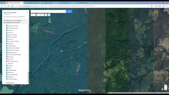Open Предварительный просмотр preview
Viewport: 169px width, 95px height.
tap(12, 22)
